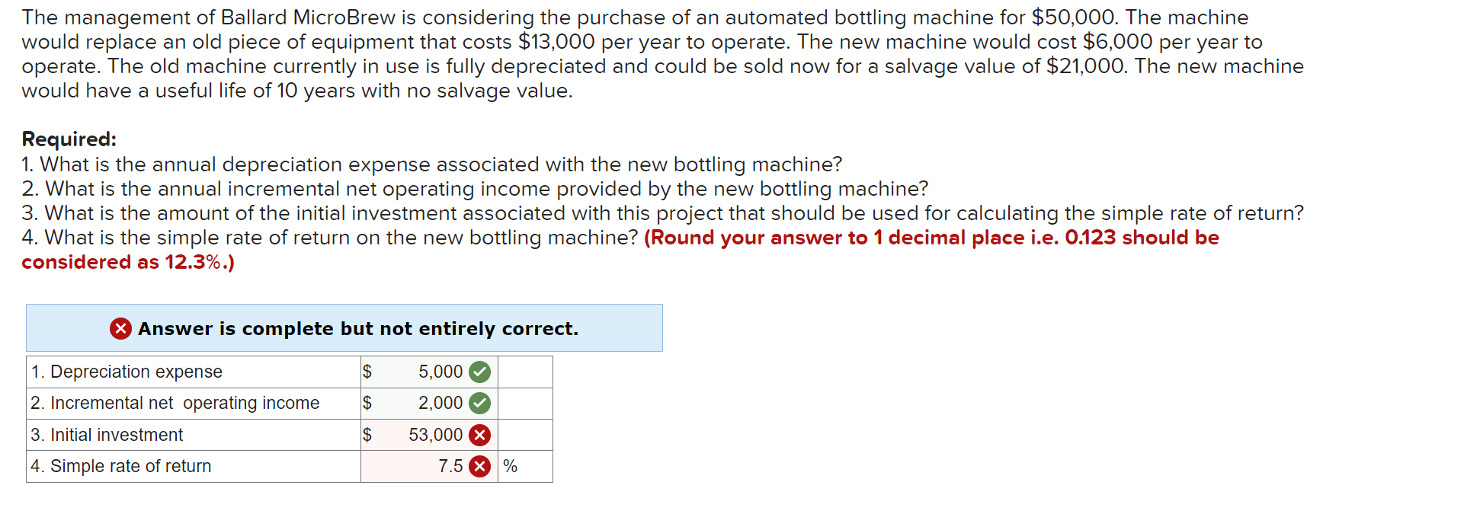Viewport: 1464px width, 514px height.
Task: Click the green checkmark beside 2,000
Action: point(480,404)
